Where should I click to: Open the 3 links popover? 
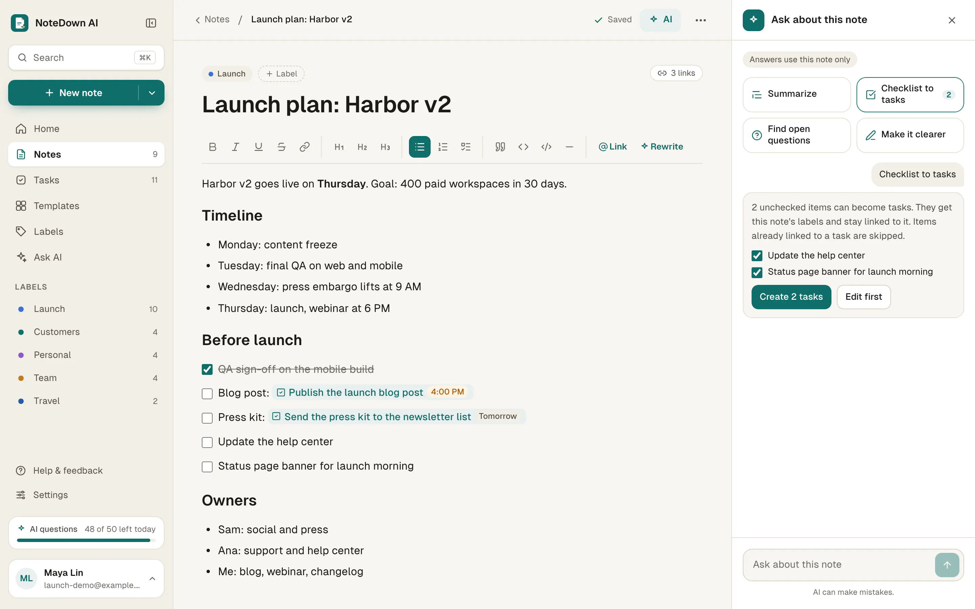[676, 73]
